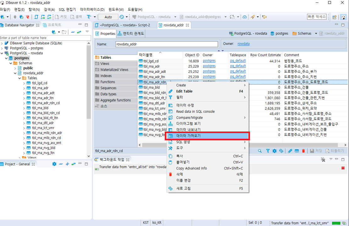Click the rowdata owner link
The width and height of the screenshot is (349, 226).
point(243,44)
